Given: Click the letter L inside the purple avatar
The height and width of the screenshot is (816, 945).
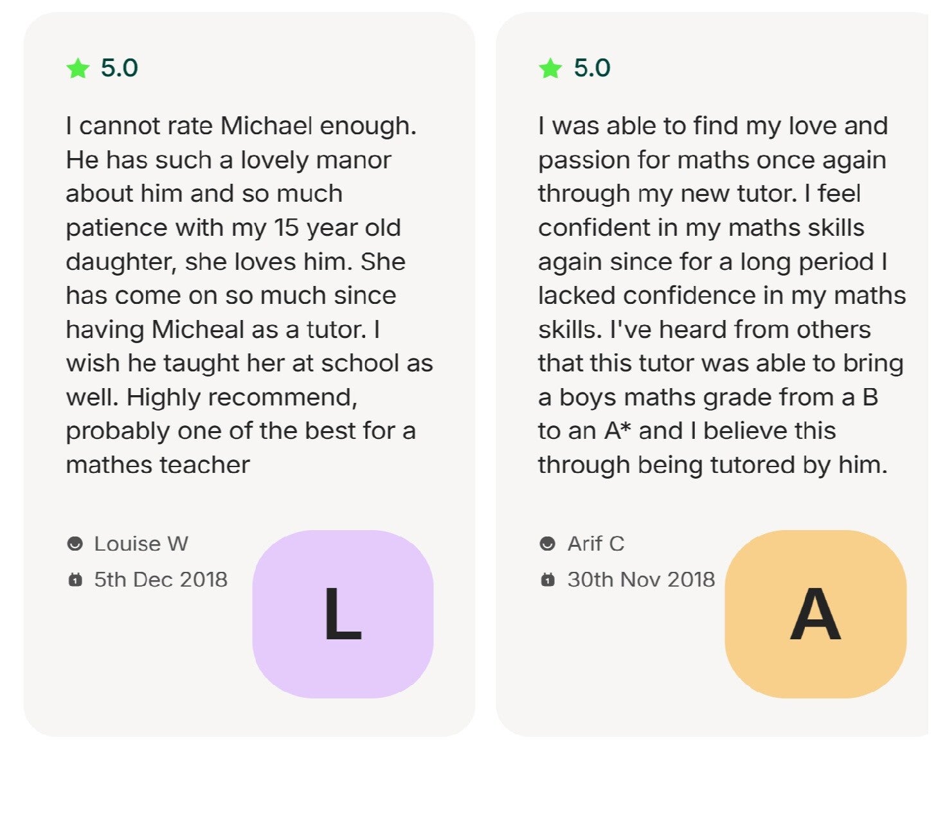Looking at the screenshot, I should tap(343, 615).
